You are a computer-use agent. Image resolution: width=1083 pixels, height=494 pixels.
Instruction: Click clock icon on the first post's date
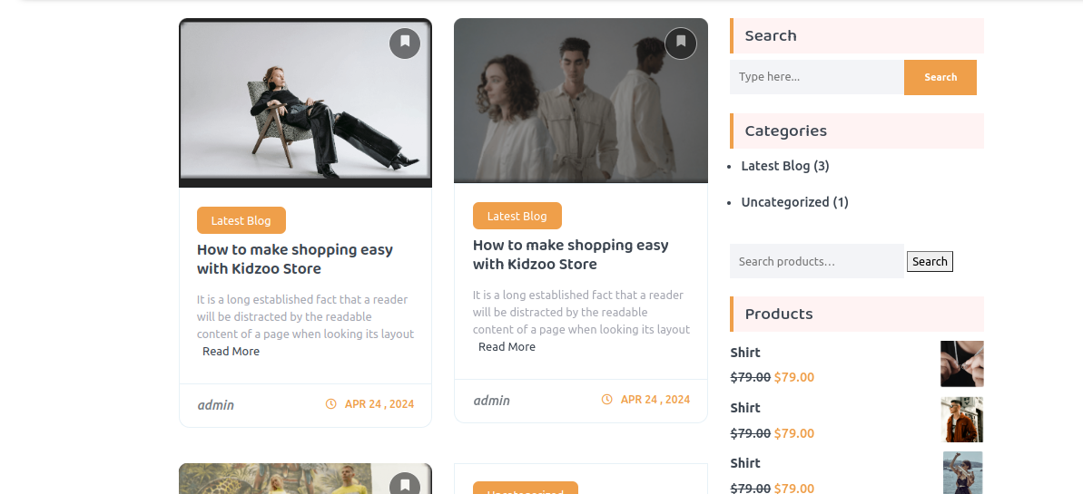[x=331, y=404]
